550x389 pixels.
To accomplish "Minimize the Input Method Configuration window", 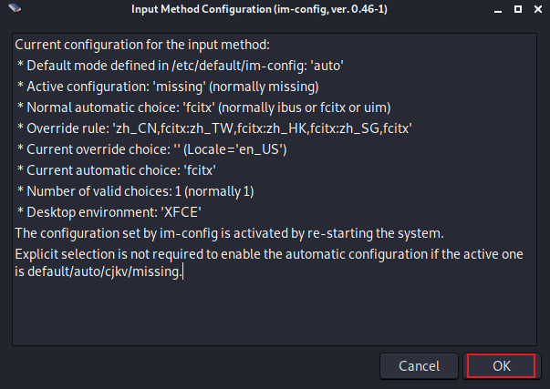I will click(496, 10).
